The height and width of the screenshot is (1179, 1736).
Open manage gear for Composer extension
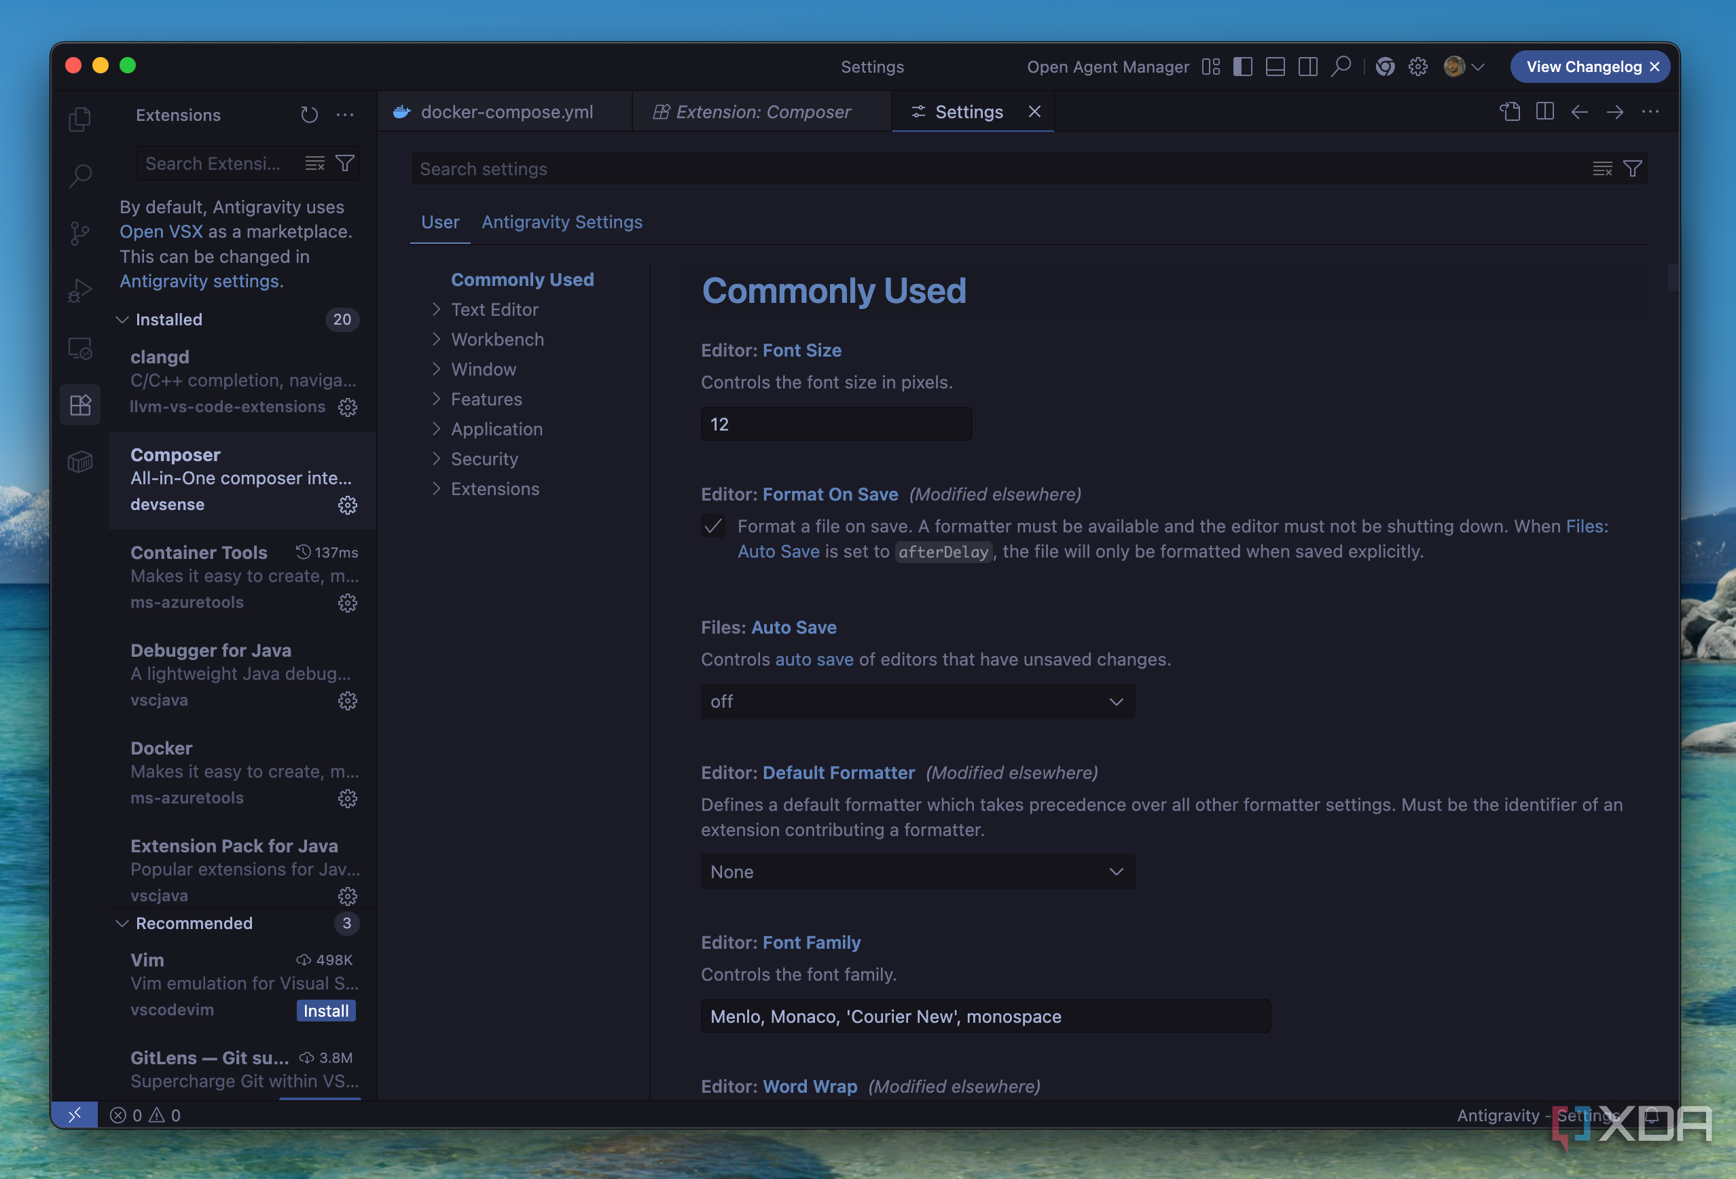pos(347,505)
